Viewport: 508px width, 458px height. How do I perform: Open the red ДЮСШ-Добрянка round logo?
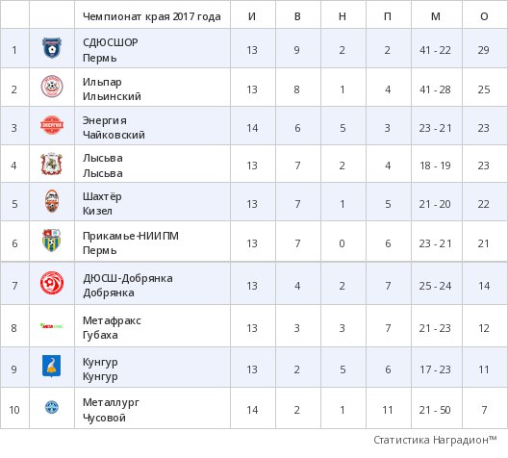[x=52, y=283]
